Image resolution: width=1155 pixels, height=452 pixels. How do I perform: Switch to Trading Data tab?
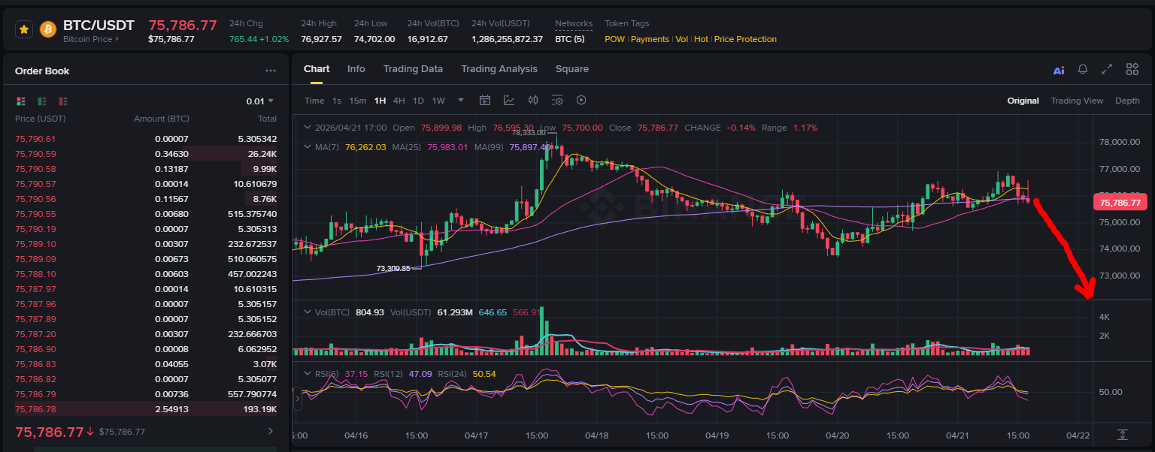tap(413, 69)
